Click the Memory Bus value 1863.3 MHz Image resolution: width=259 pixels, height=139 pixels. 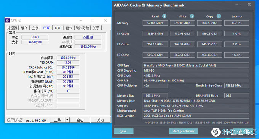155,95
